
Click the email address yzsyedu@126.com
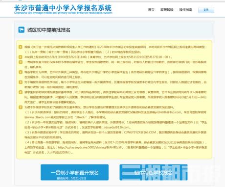click(117, 127)
